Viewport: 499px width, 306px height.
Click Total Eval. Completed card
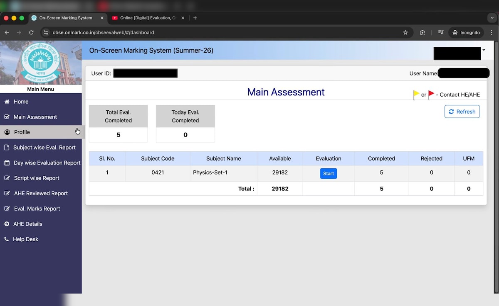pos(119,124)
